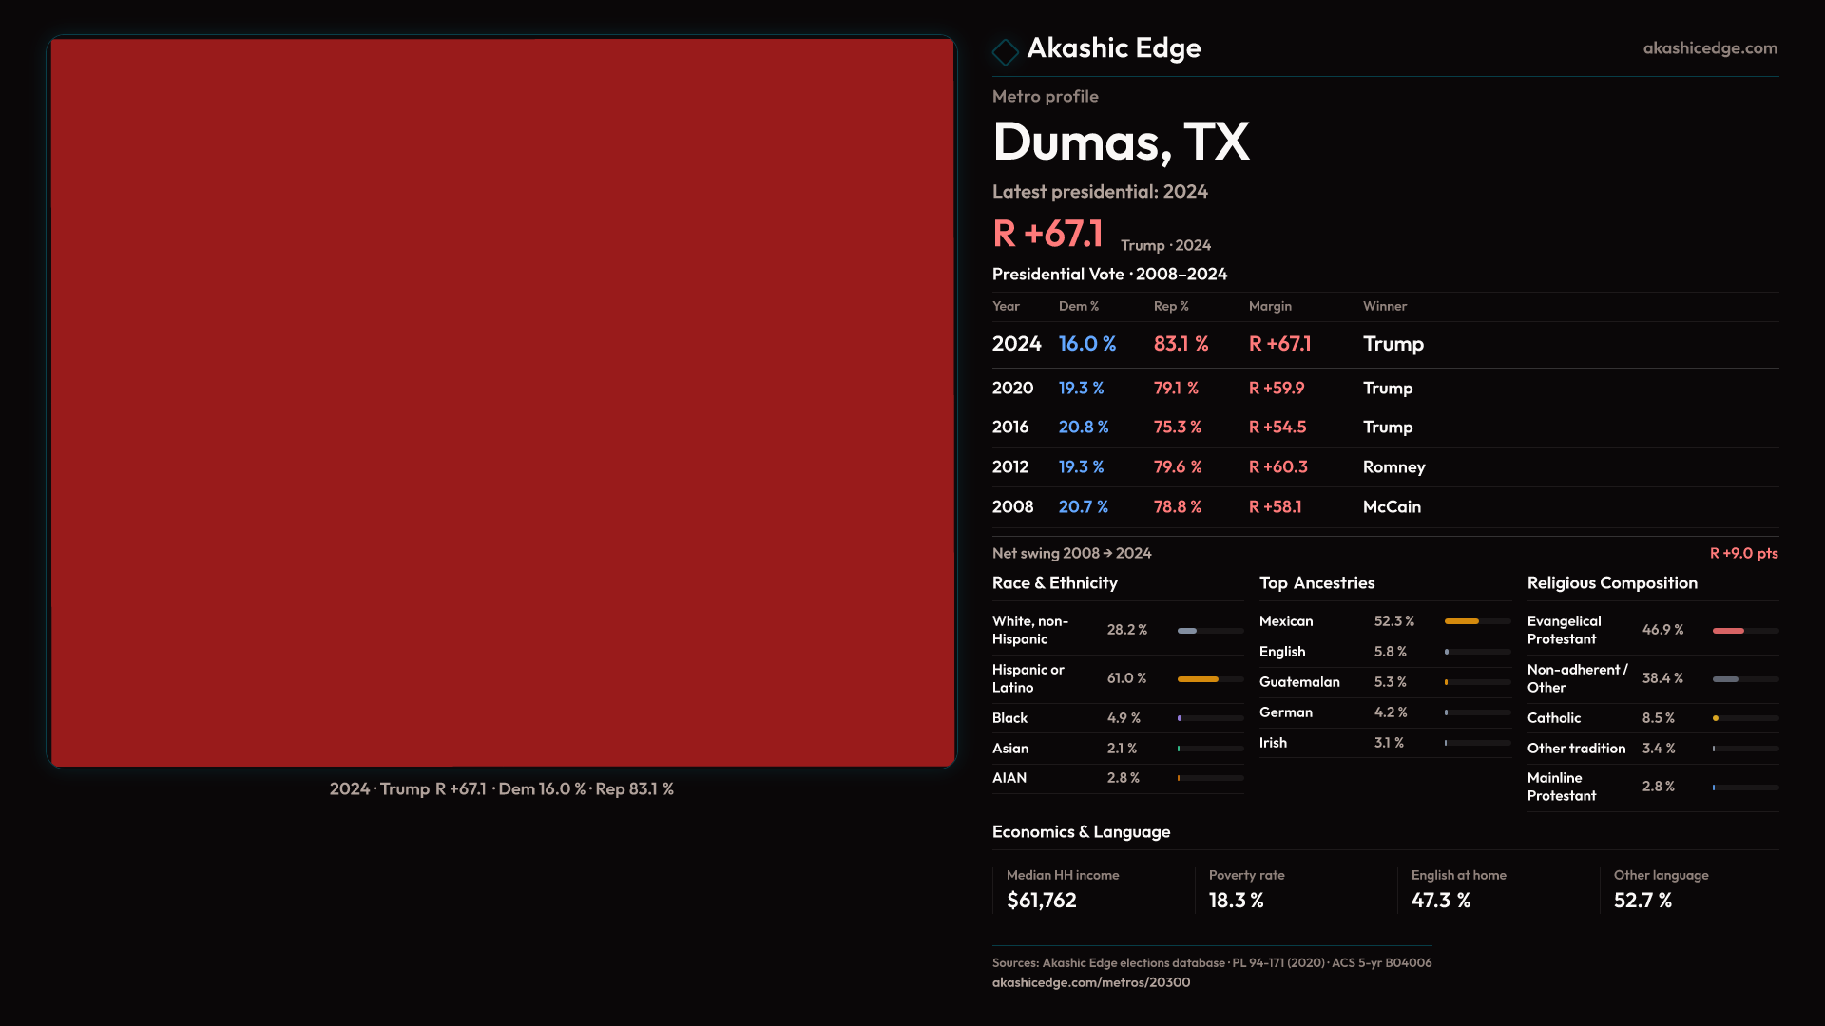
Task: Click the R +9.0 pts net swing value
Action: click(x=1743, y=554)
